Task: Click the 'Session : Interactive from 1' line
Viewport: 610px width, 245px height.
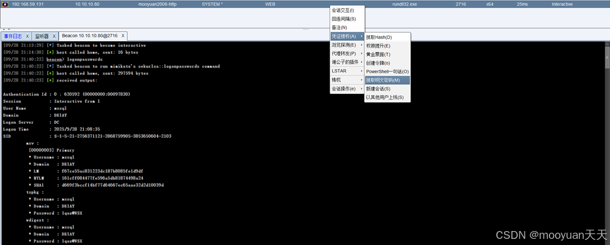Action: (x=51, y=101)
